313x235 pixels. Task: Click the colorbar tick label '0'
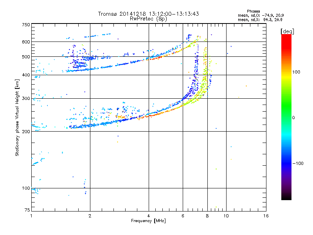293,117
